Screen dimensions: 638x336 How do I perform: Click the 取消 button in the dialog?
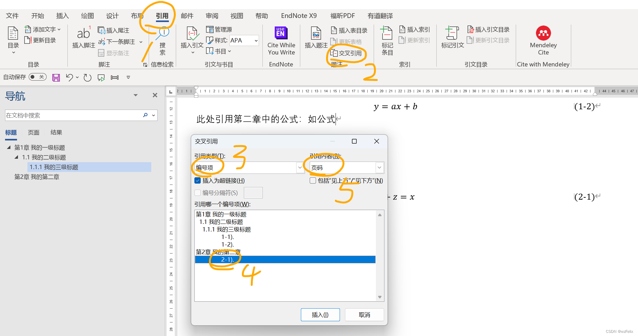(365, 315)
